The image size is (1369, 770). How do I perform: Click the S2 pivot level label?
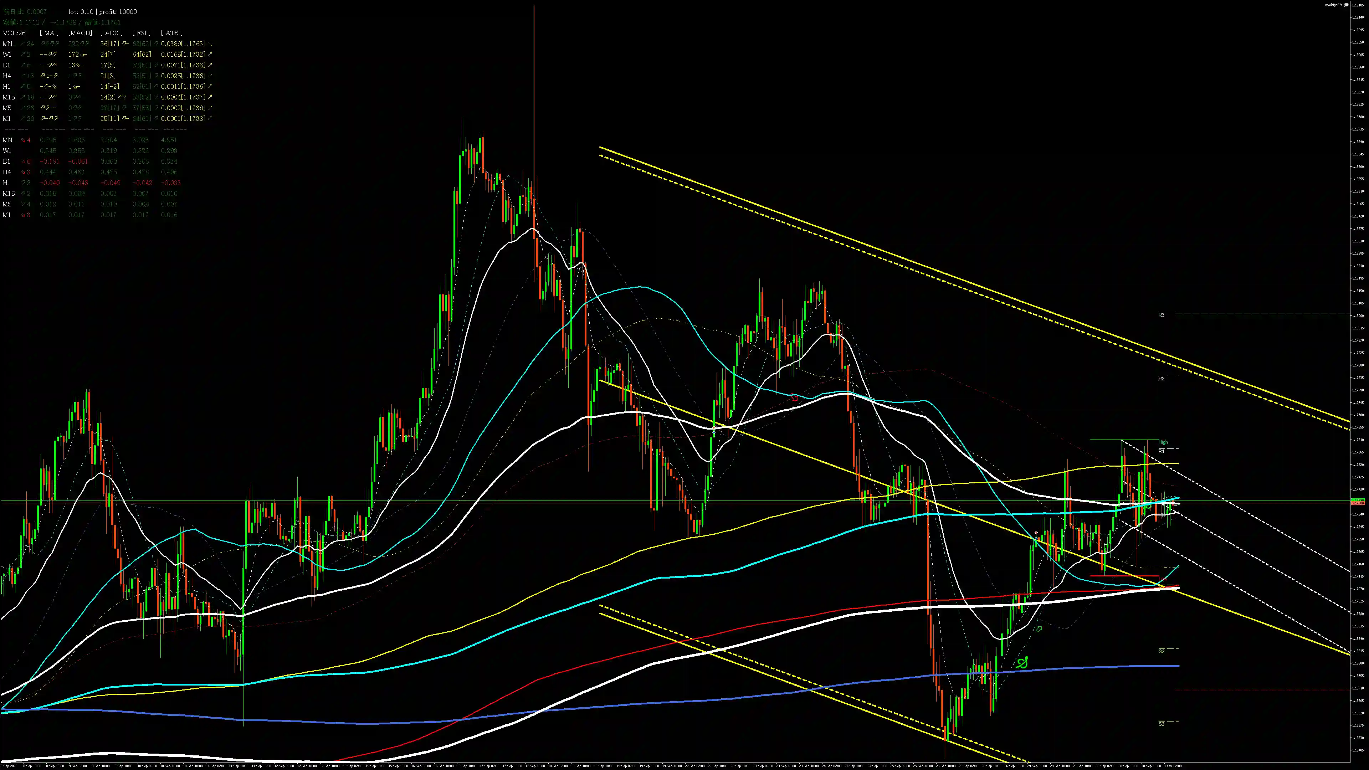pyautogui.click(x=1161, y=651)
